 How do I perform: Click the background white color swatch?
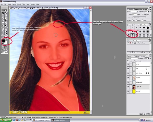point(6,43)
